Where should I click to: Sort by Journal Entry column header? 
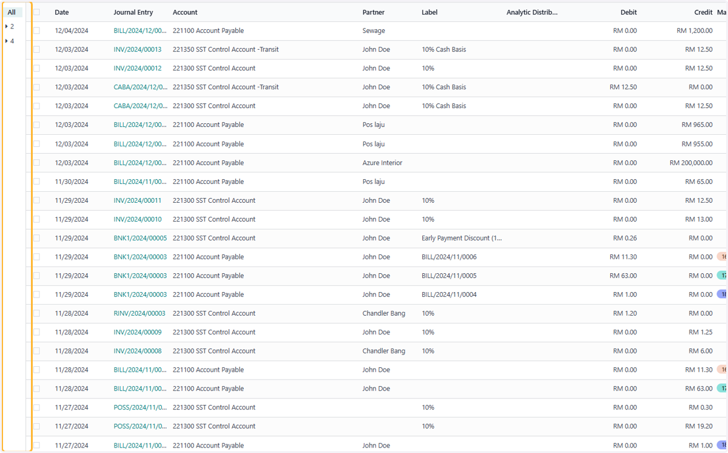pos(133,12)
